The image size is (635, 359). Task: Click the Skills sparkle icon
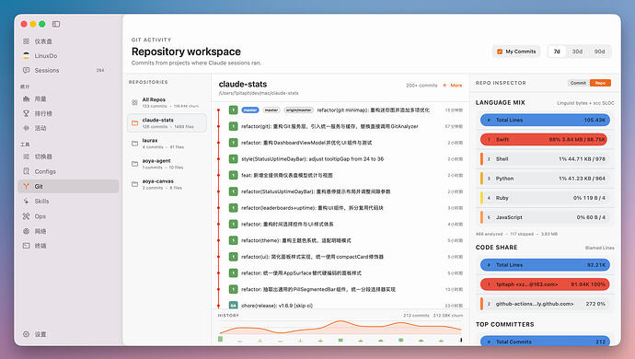click(x=27, y=201)
